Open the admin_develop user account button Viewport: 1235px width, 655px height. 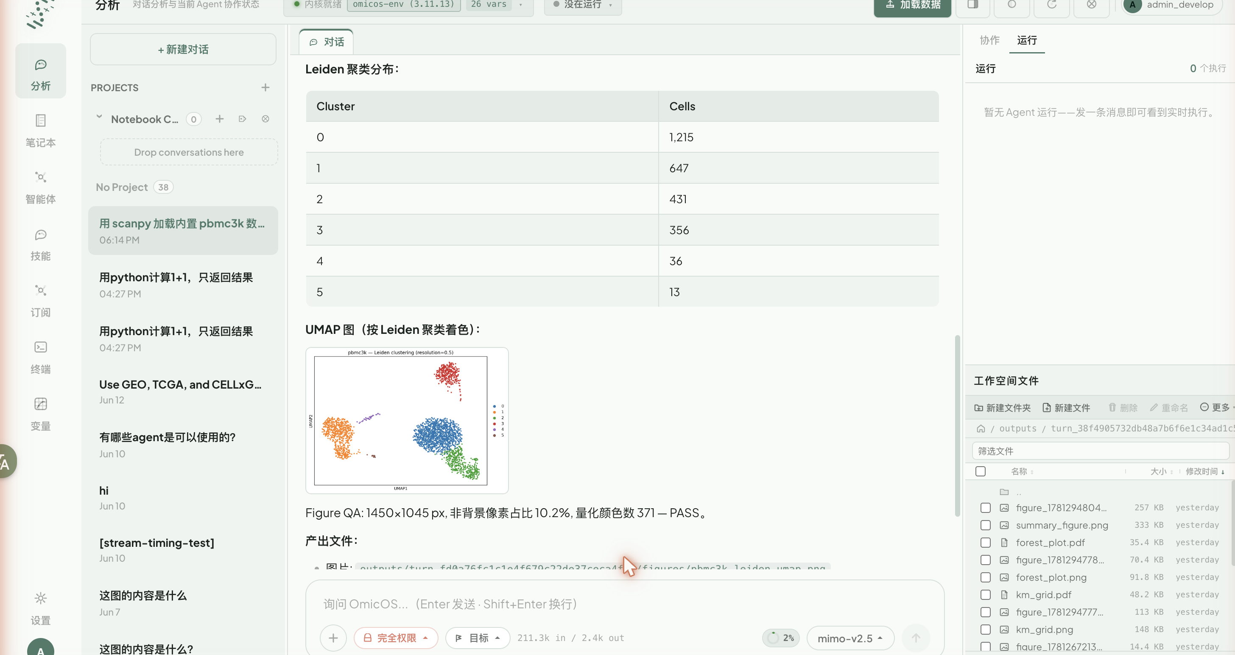[1172, 5]
